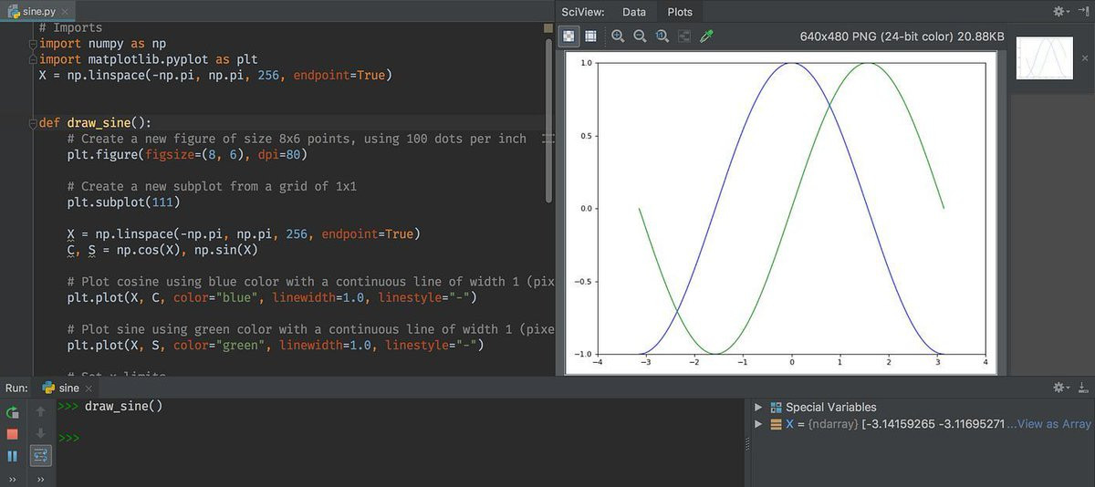Toggle the chessboard transparency background
Image resolution: width=1095 pixels, height=487 pixels.
point(569,36)
